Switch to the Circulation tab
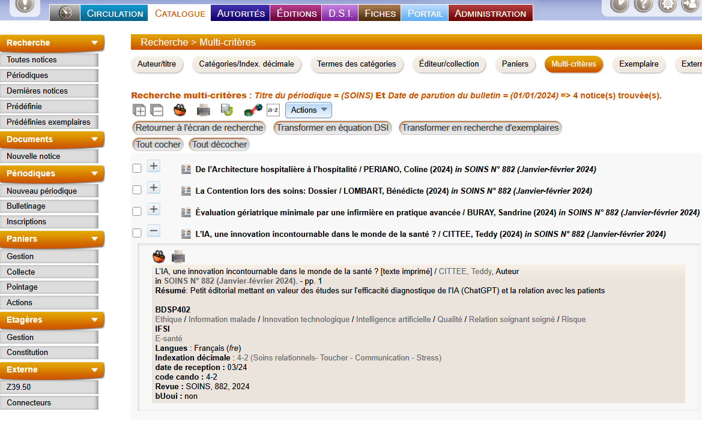 pos(115,13)
